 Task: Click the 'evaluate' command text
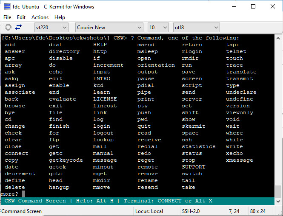pos(63,99)
